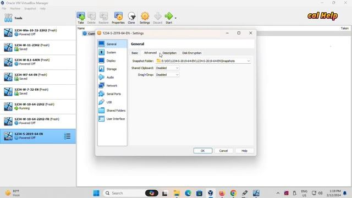Open the Help menu in the menu bar
This screenshot has height=198, width=352.
tap(43, 9)
